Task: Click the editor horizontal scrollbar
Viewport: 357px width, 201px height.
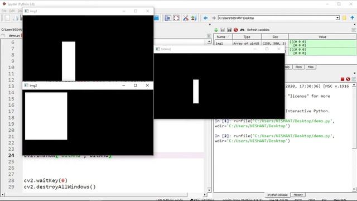Action: [96, 195]
